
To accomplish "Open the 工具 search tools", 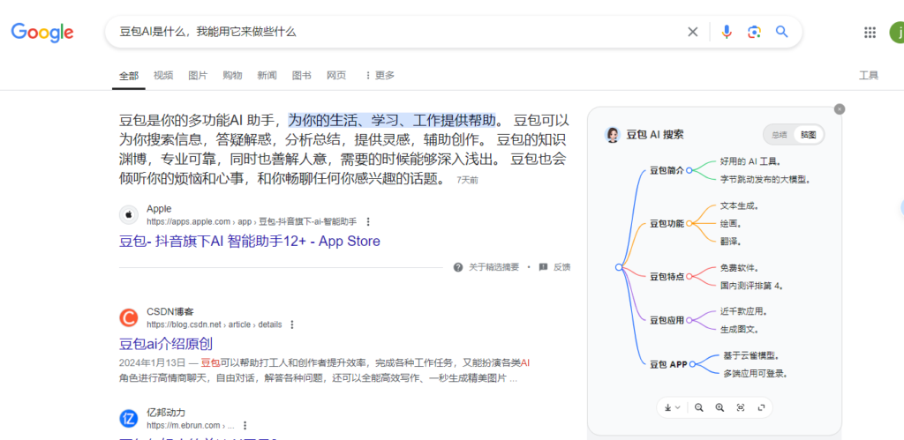I will [869, 76].
